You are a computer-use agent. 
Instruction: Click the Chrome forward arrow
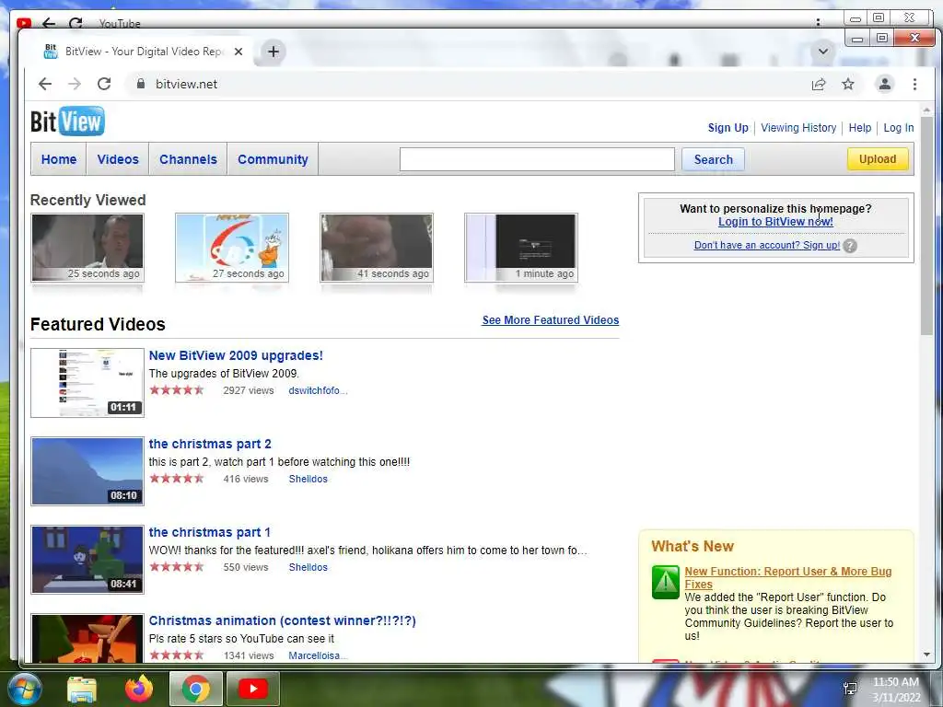tap(75, 84)
